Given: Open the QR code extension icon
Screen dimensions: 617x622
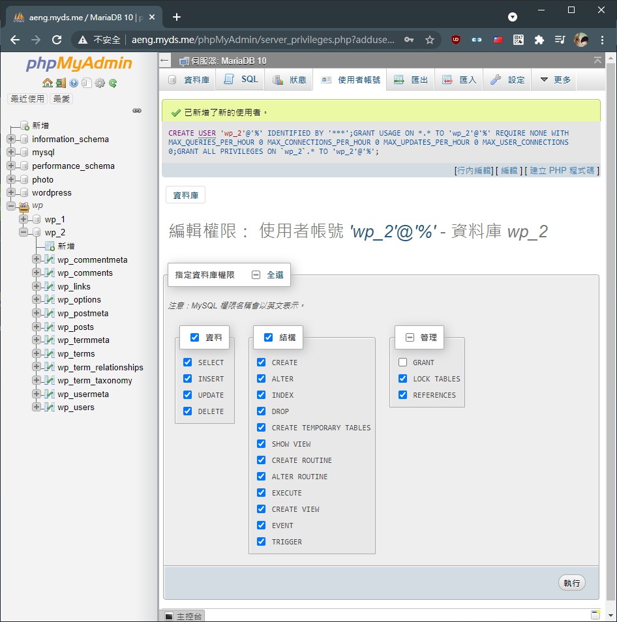Looking at the screenshot, I should (519, 40).
